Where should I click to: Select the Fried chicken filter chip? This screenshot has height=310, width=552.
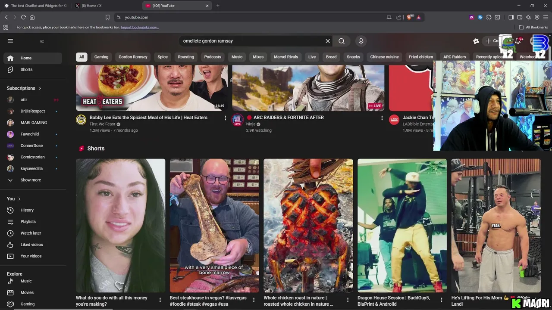(421, 57)
